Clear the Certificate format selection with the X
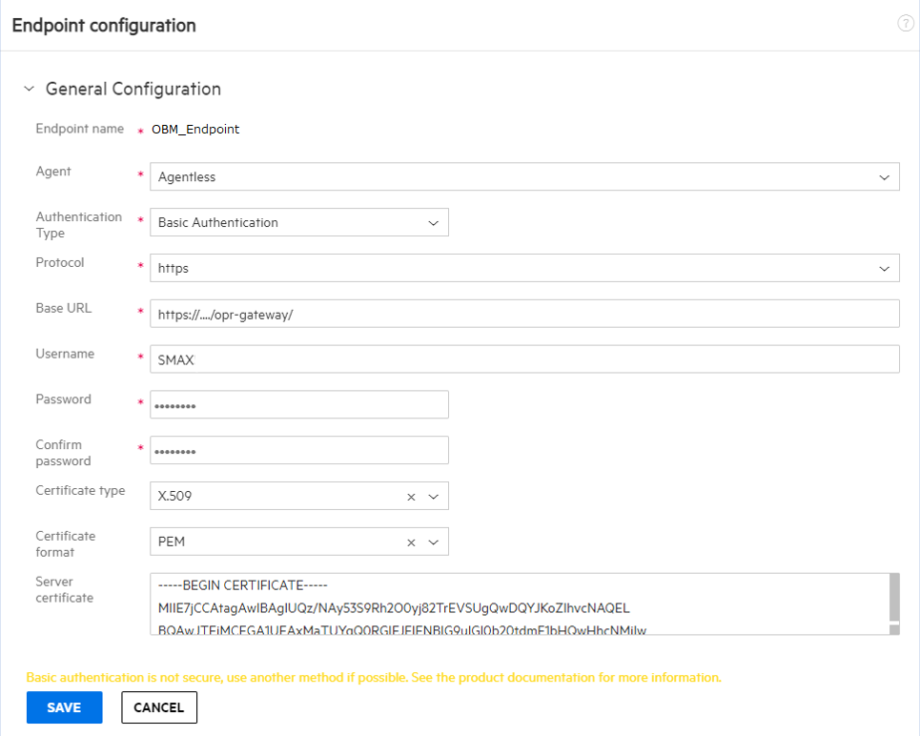 tap(410, 542)
